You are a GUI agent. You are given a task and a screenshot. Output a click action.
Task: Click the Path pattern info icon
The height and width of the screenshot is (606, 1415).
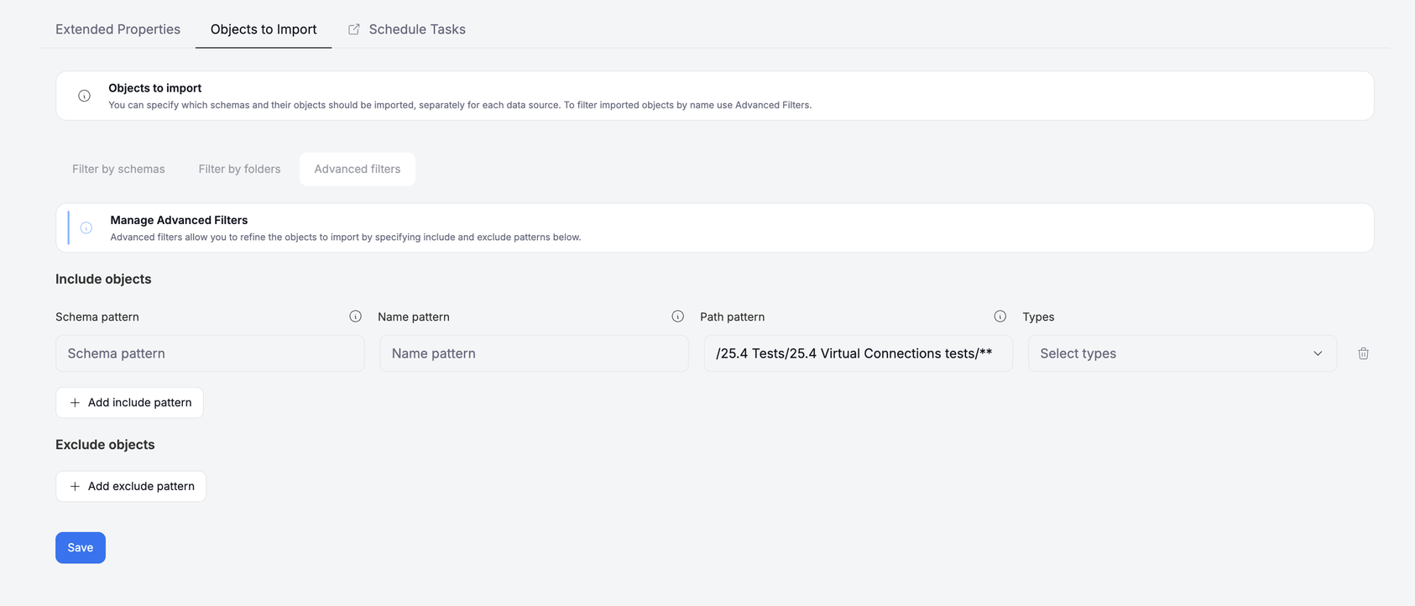click(1000, 316)
